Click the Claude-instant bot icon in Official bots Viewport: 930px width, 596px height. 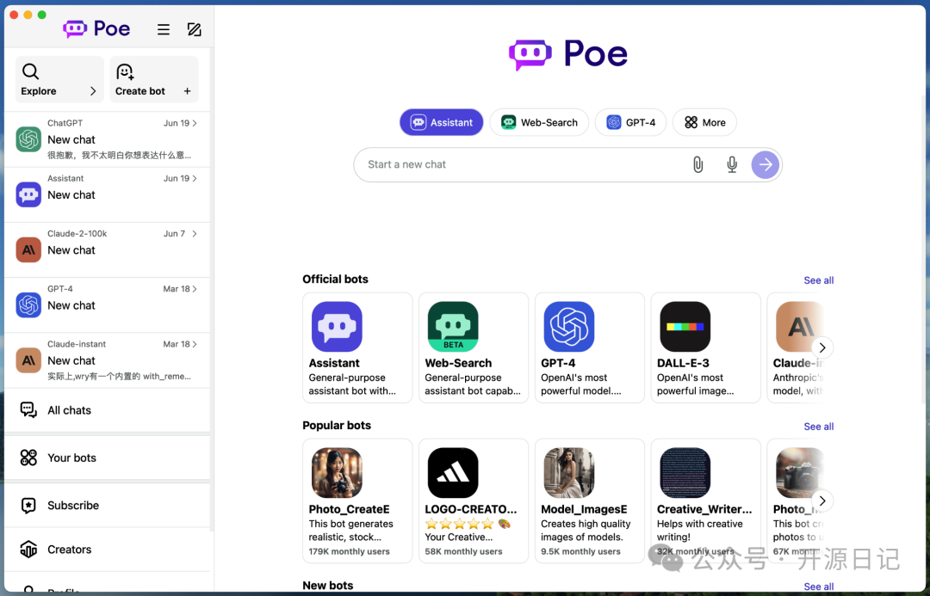(x=799, y=327)
